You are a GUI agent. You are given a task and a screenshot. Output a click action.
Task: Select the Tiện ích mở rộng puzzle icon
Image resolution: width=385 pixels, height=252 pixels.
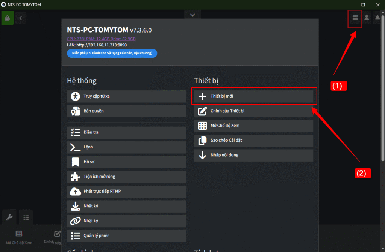(74, 177)
